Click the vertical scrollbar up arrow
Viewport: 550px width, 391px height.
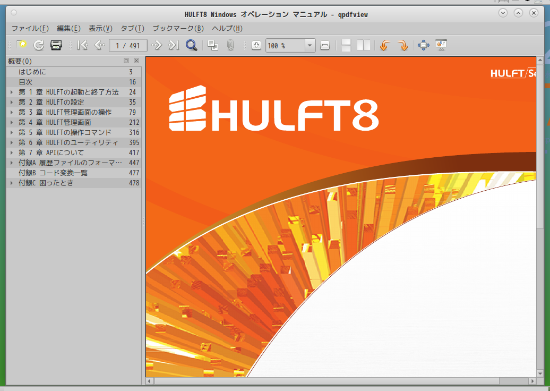540,61
